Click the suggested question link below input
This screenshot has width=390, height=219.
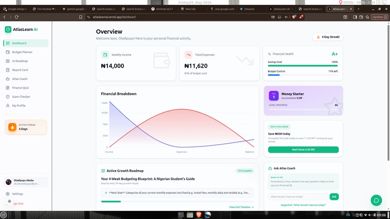[x=303, y=205]
